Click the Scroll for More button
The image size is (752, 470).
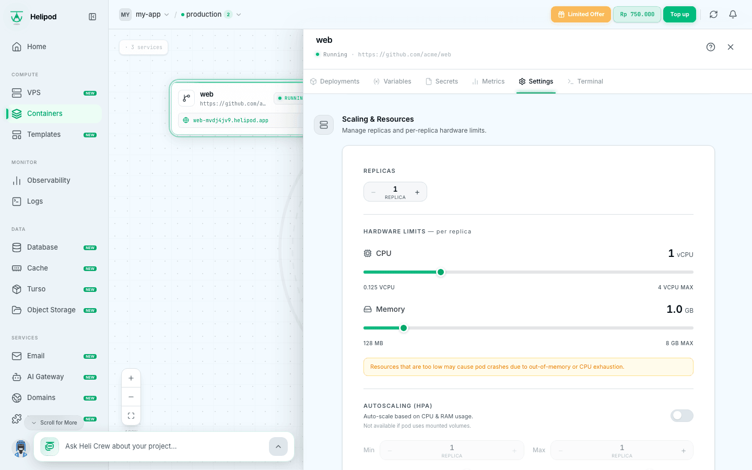point(54,422)
